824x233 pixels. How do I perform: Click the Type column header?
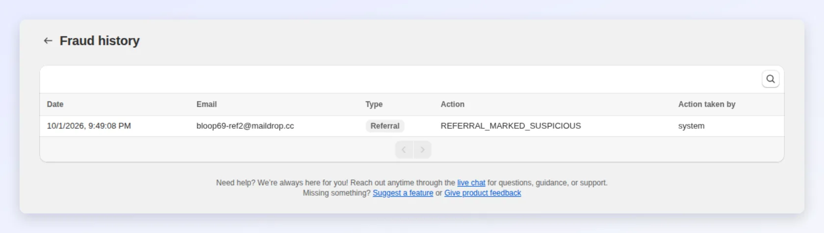pos(374,104)
